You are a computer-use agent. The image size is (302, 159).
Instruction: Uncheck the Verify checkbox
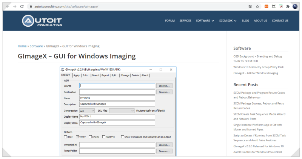coord(77,137)
